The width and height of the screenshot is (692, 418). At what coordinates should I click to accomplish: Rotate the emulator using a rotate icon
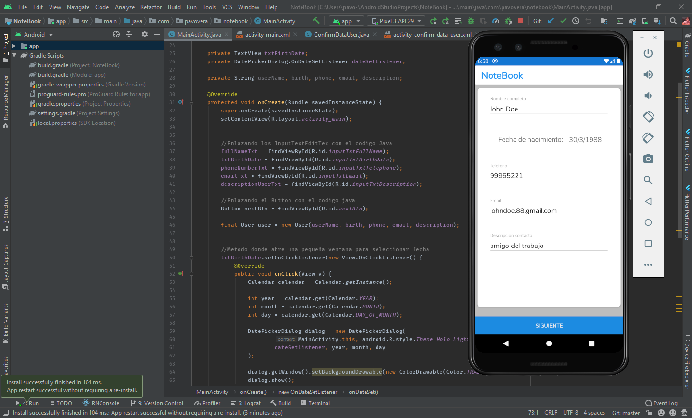click(x=648, y=117)
